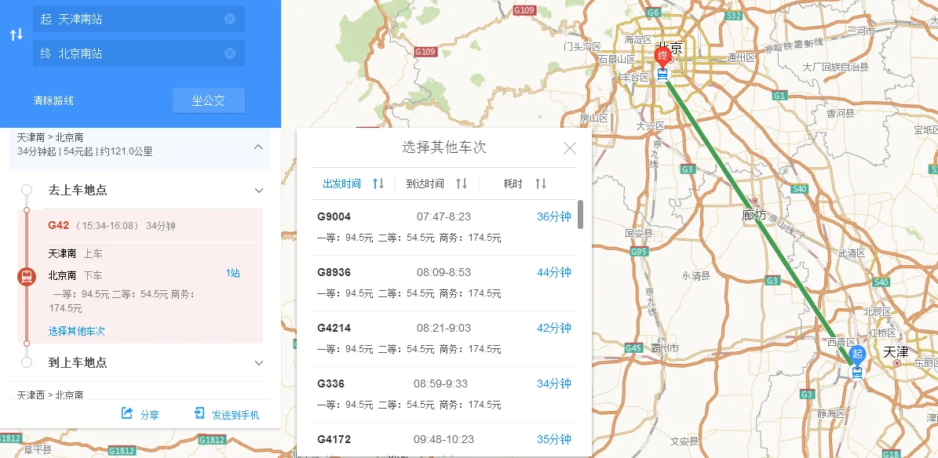
Task: Select the 终 destination marker in 北京
Action: [663, 56]
